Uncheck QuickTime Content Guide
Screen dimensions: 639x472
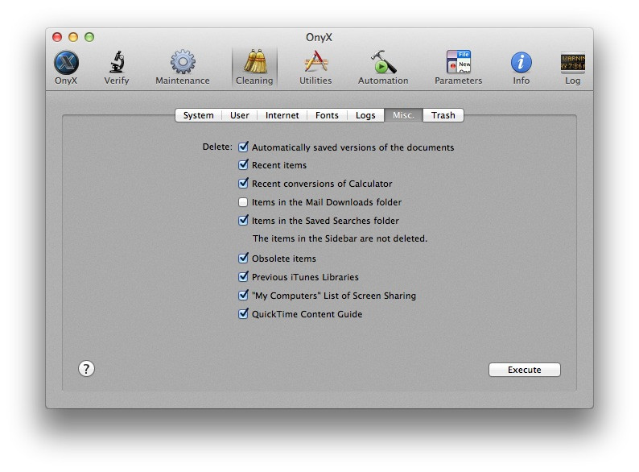coord(243,313)
